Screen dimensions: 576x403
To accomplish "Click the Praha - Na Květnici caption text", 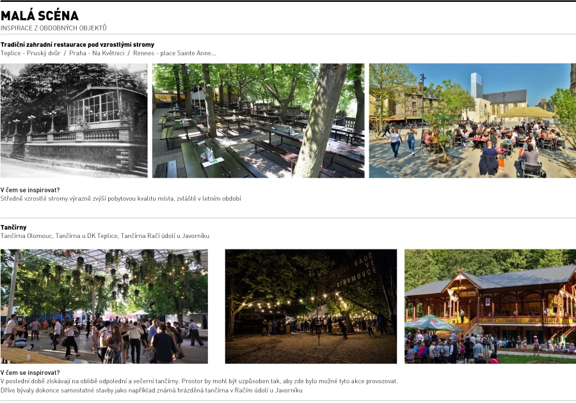I will point(96,53).
